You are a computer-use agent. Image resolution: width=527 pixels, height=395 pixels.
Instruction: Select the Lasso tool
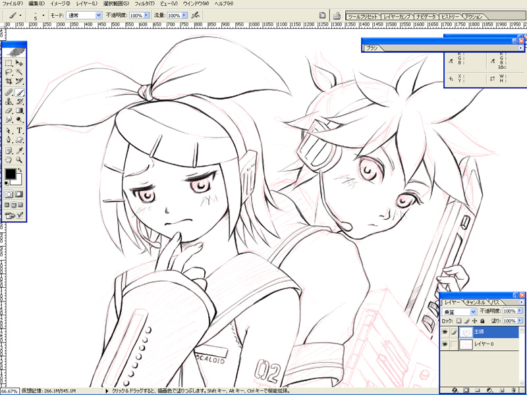click(x=9, y=72)
